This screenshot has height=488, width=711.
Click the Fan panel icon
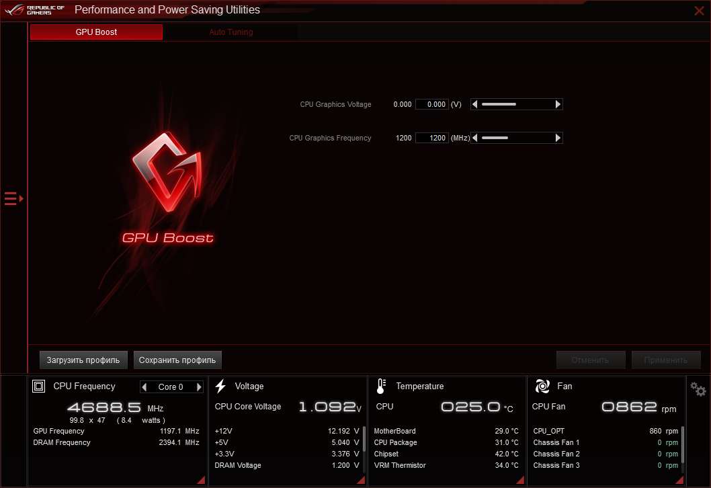(x=542, y=387)
